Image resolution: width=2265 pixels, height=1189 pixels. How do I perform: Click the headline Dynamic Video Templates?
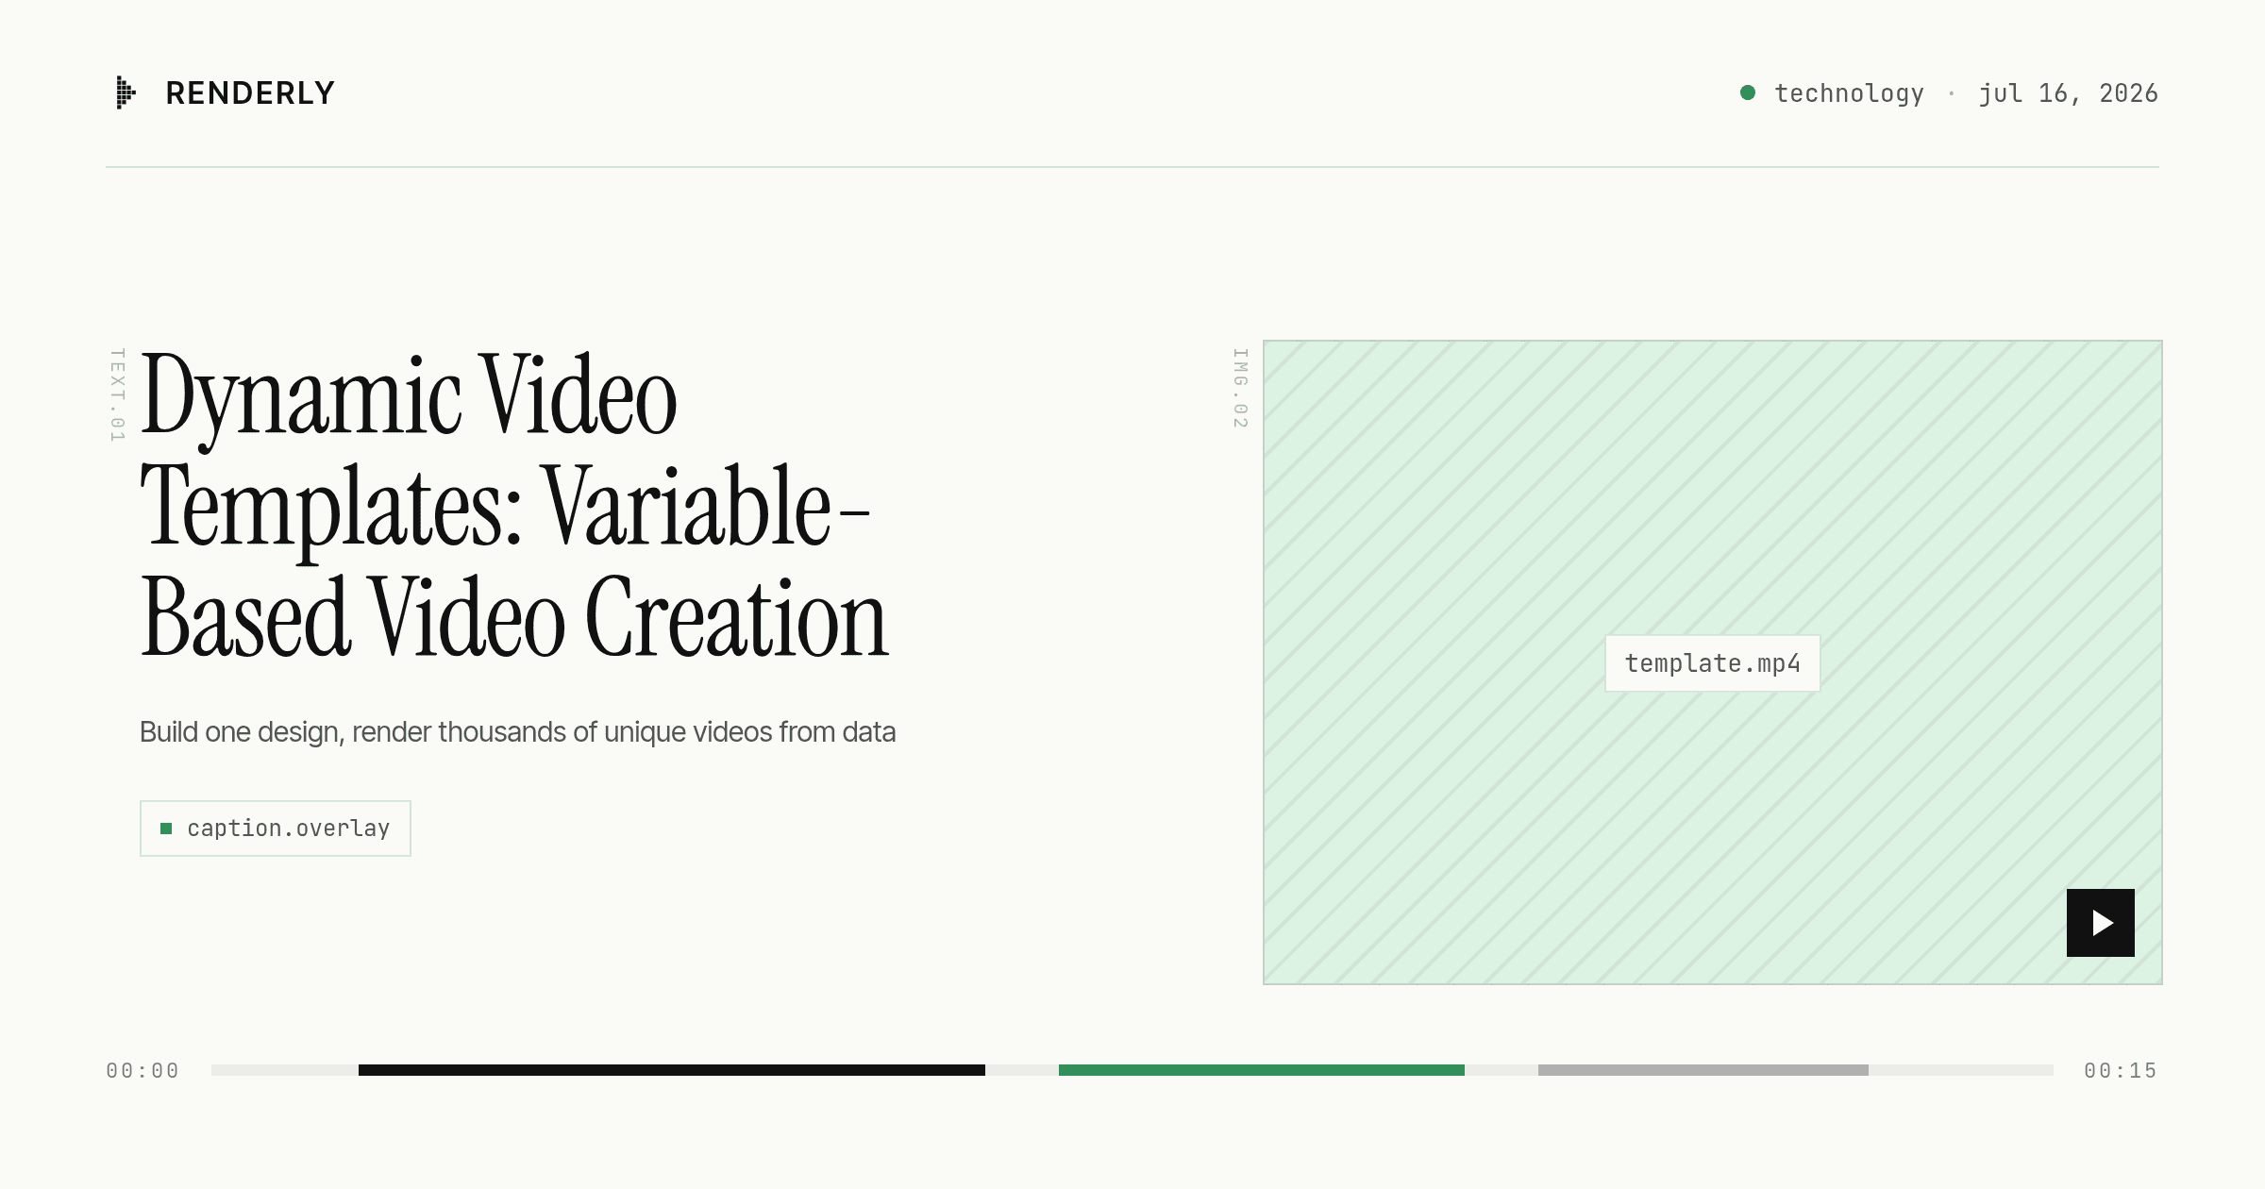pos(514,505)
